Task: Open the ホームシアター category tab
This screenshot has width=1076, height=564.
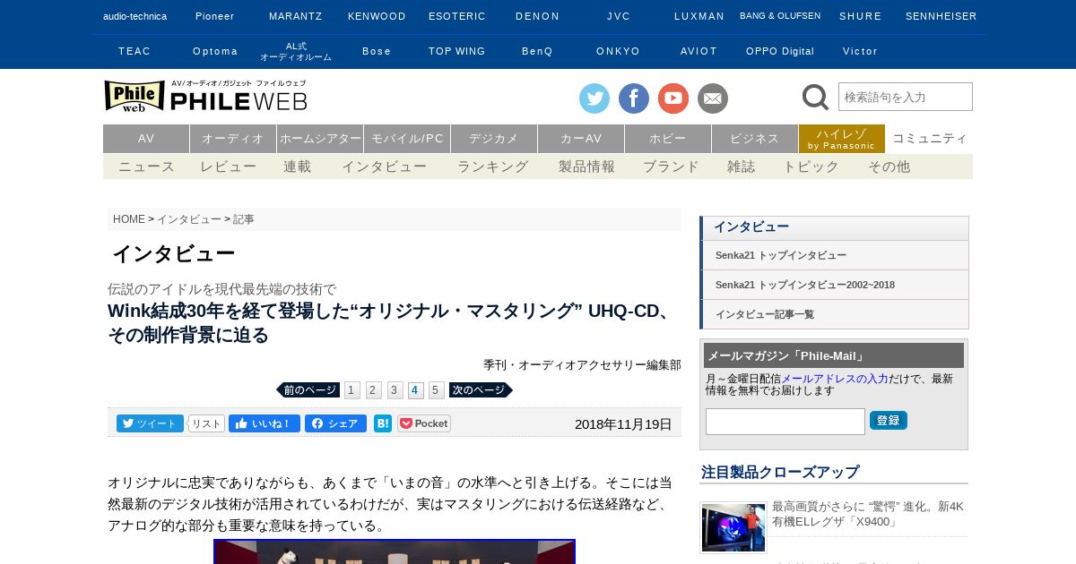Action: 320,139
